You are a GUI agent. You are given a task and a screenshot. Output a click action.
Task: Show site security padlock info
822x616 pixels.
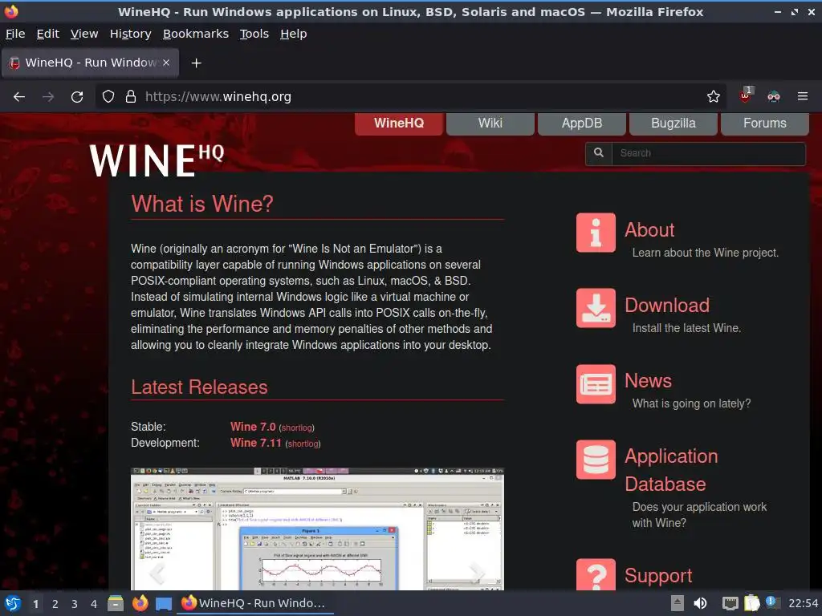[x=131, y=96]
